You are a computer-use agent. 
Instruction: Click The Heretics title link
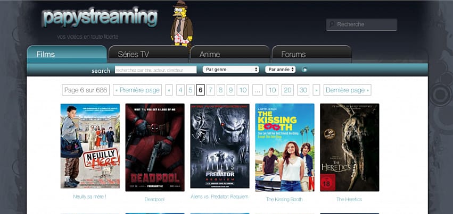(x=349, y=199)
